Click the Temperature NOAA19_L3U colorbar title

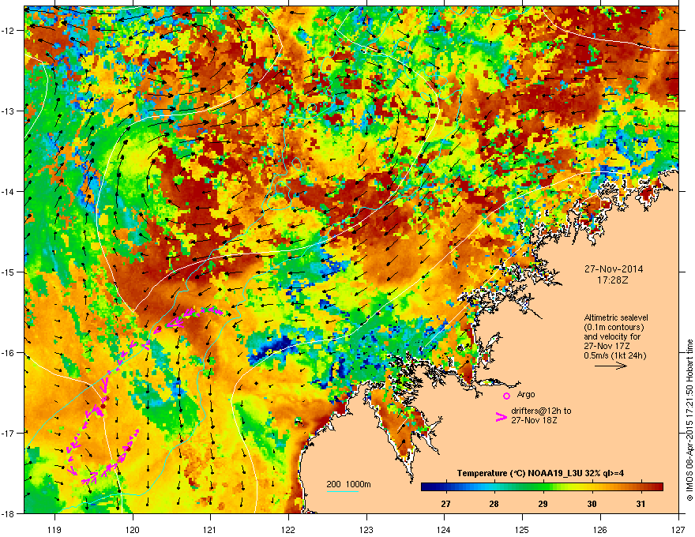pyautogui.click(x=540, y=473)
